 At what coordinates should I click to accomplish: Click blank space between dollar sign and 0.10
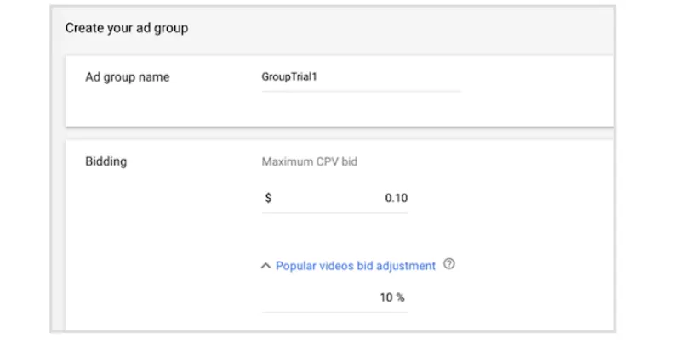pyautogui.click(x=328, y=199)
